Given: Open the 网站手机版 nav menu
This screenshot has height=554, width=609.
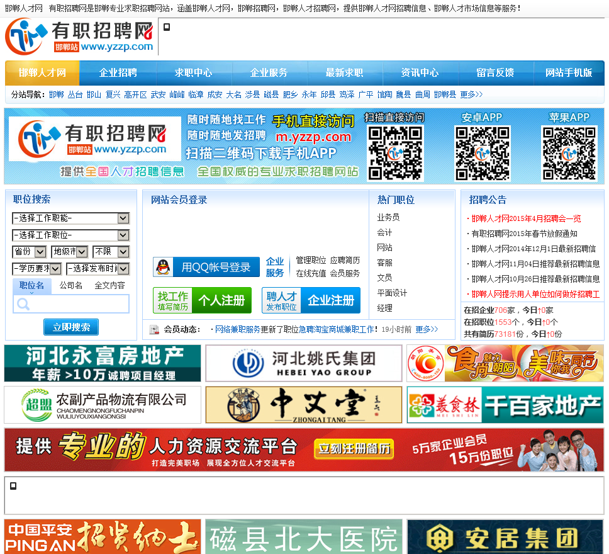Looking at the screenshot, I should (x=569, y=72).
